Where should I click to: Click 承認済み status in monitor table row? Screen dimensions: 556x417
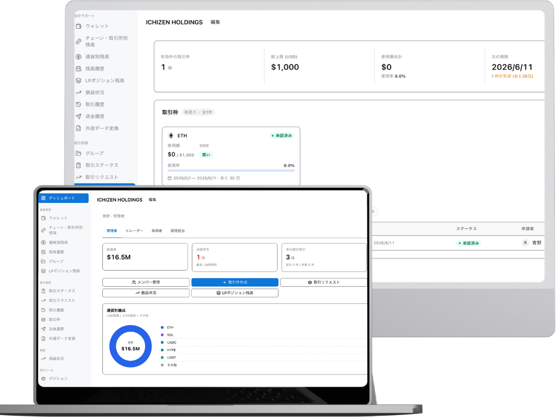pyautogui.click(x=469, y=243)
